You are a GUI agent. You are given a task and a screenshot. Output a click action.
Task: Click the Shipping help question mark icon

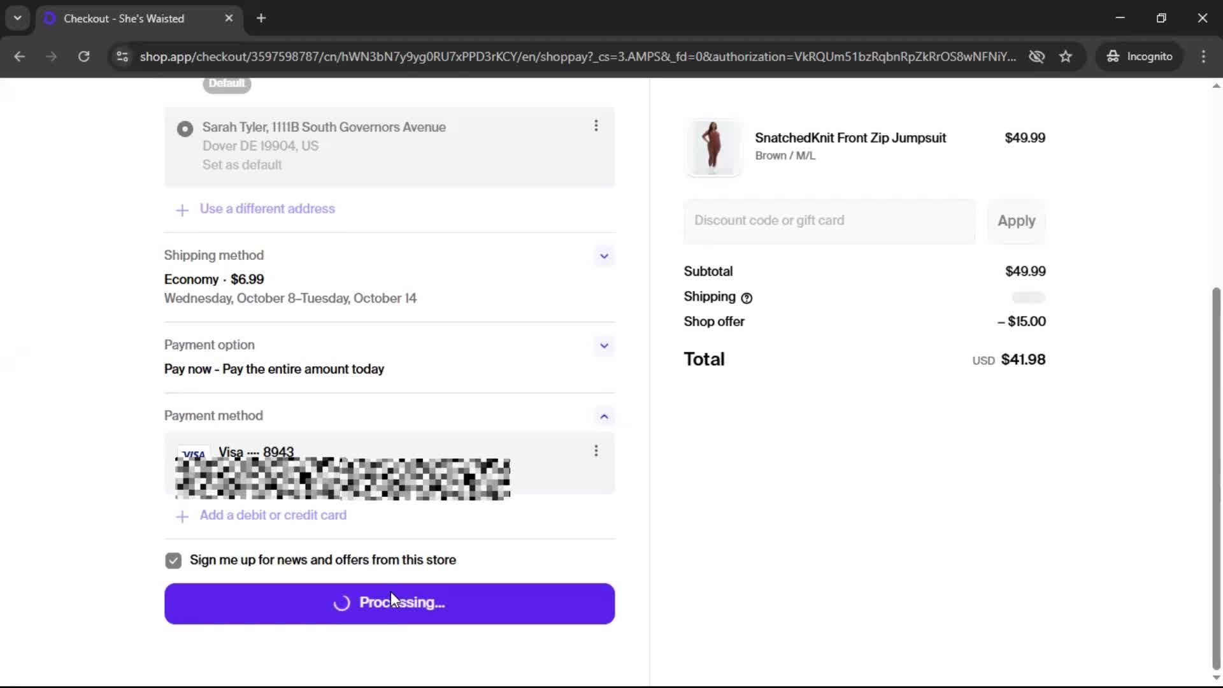(x=747, y=298)
